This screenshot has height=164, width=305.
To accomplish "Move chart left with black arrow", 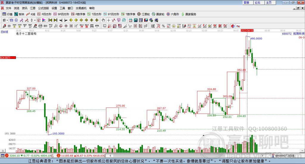I will (60, 20).
